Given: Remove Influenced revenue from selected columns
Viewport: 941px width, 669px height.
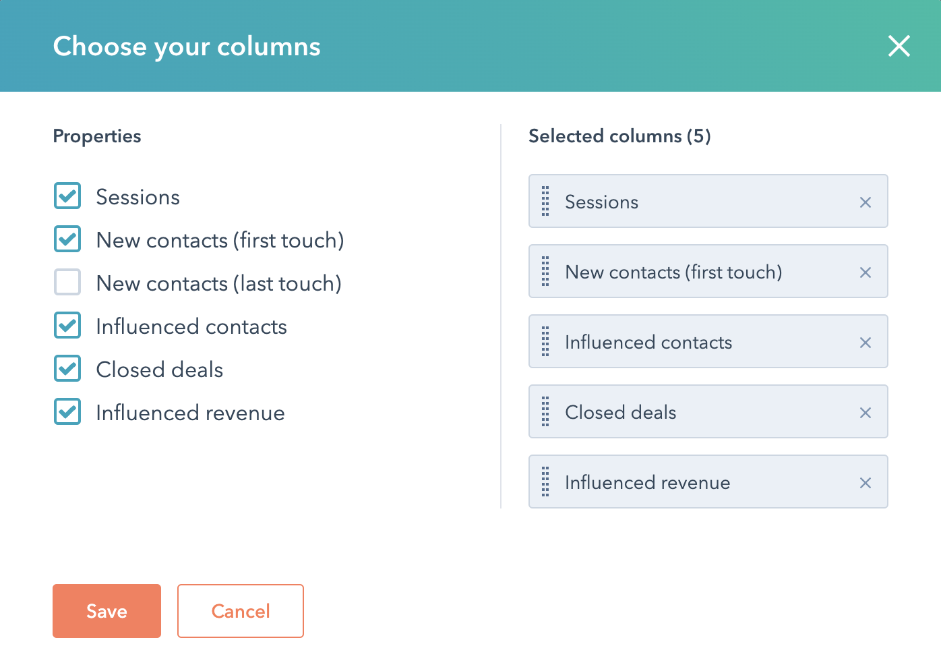Looking at the screenshot, I should tap(866, 483).
